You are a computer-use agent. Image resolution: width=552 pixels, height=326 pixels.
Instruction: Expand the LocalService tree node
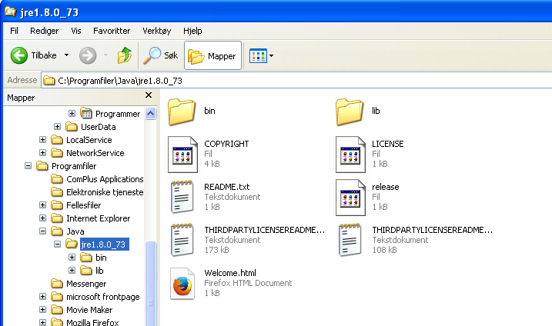coord(42,140)
